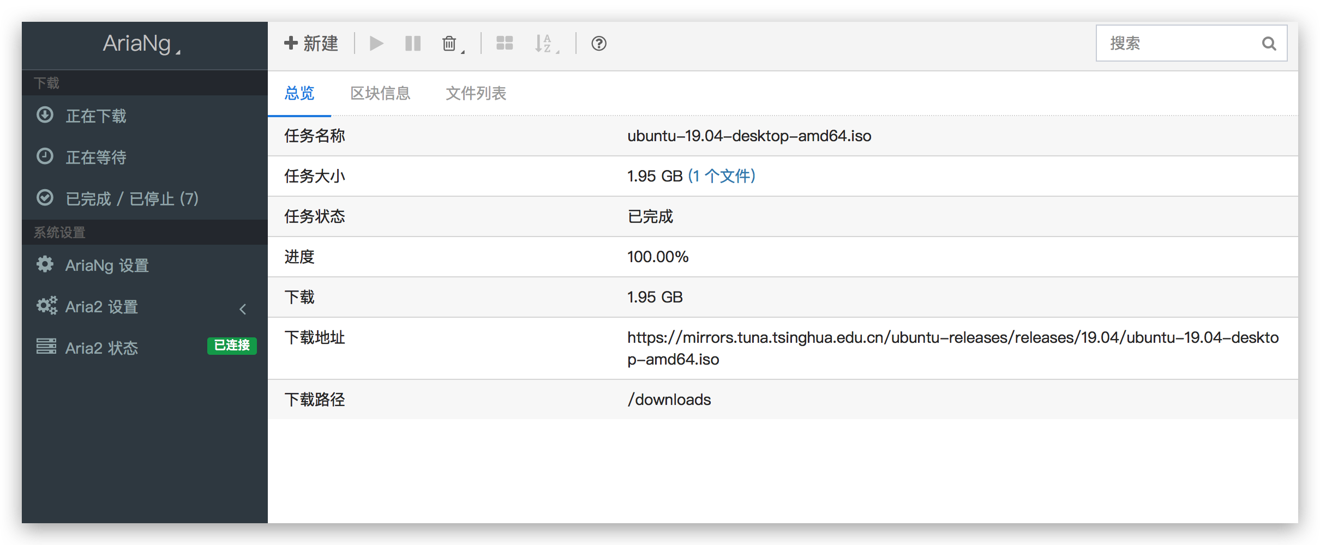The image size is (1320, 545).
Task: Go to 正在等待 waiting tasks
Action: [96, 158]
